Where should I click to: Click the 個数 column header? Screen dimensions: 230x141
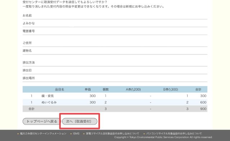point(106,89)
